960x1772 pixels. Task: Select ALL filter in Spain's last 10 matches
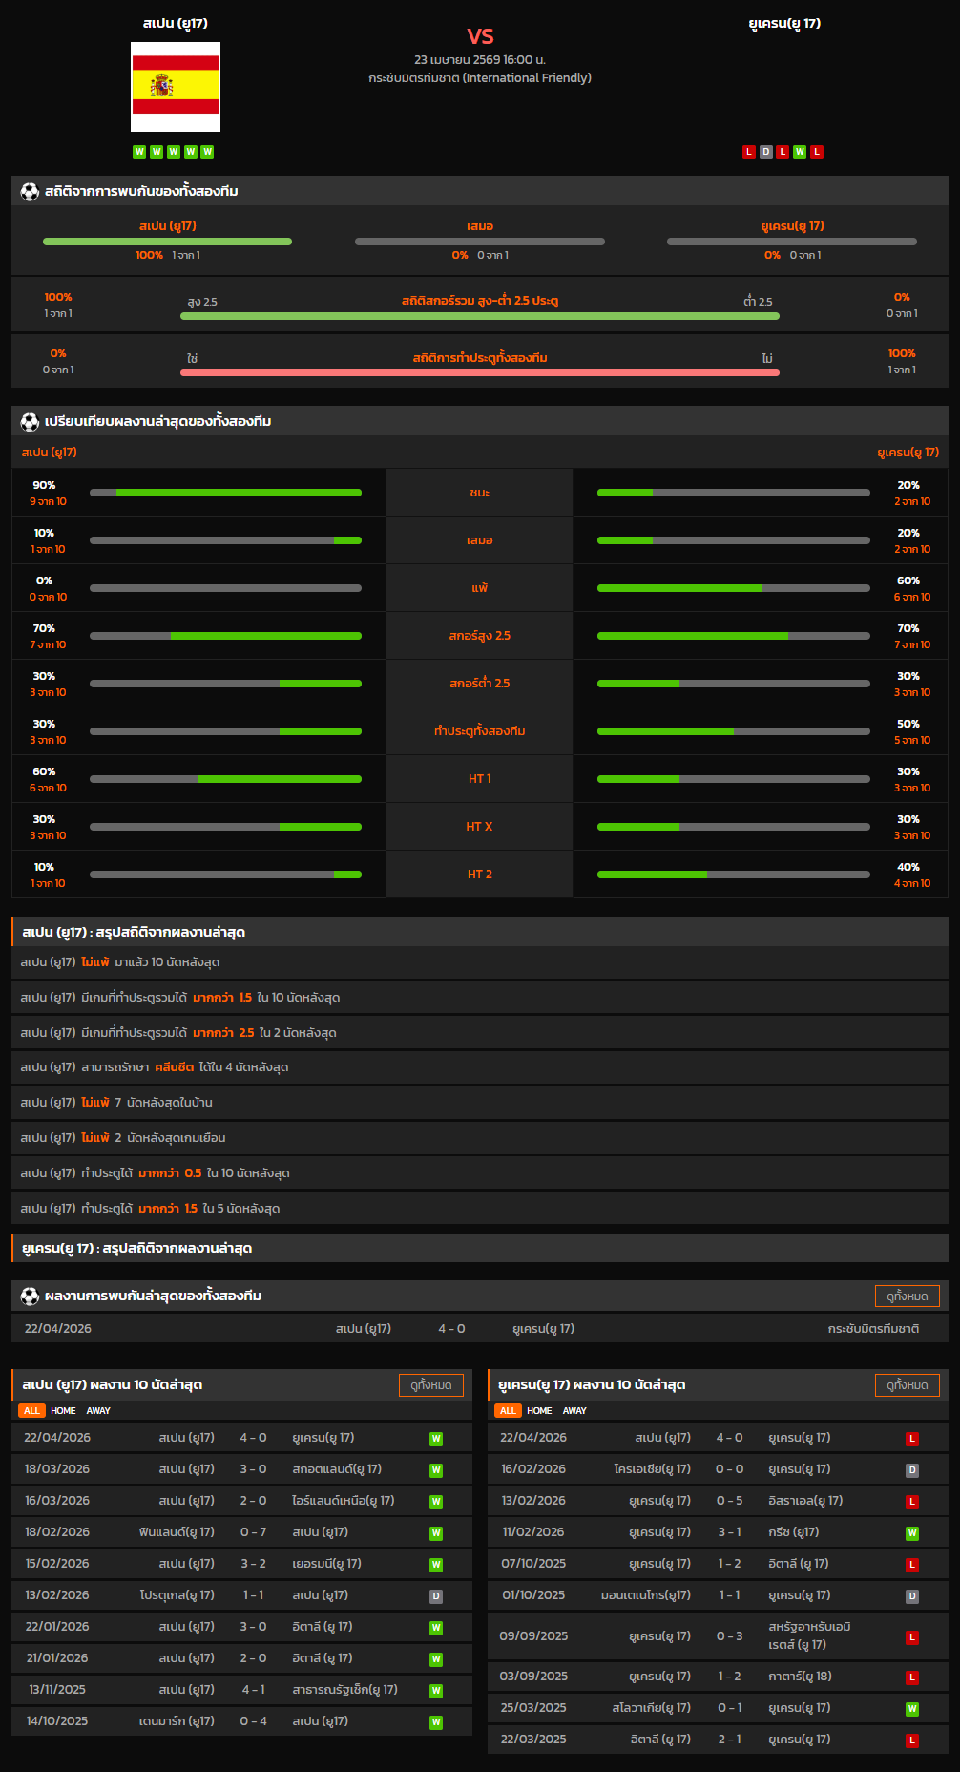click(x=31, y=1411)
